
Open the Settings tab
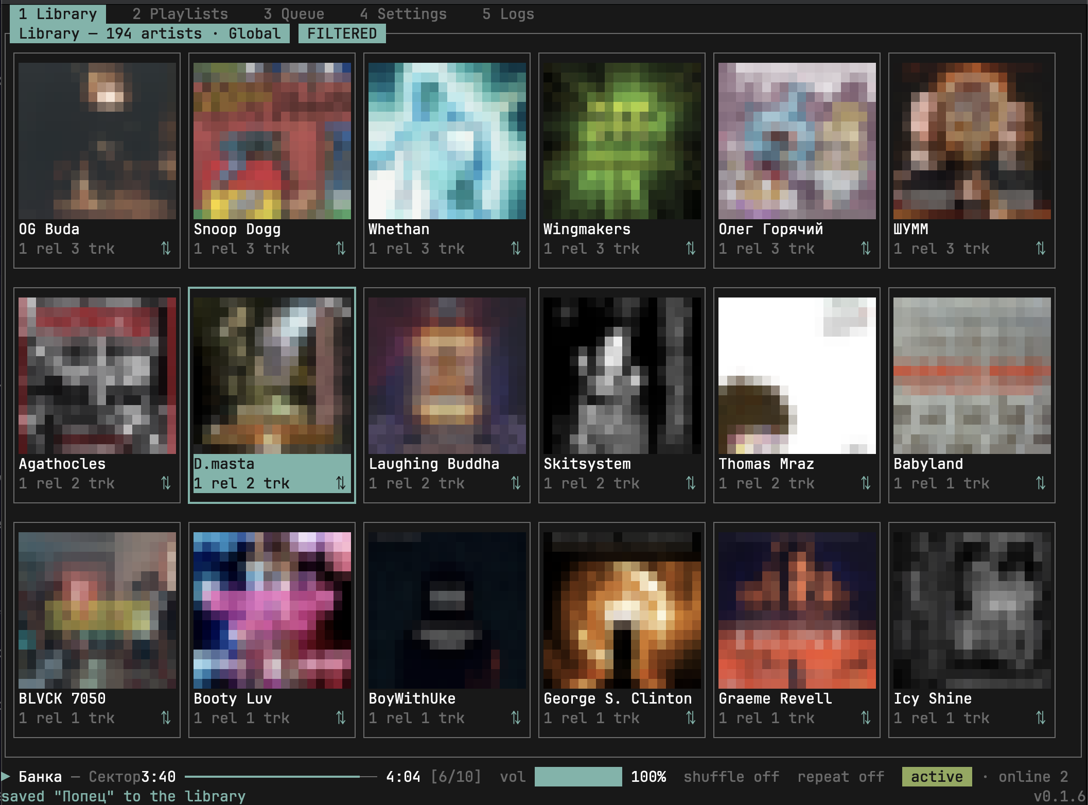tap(403, 14)
